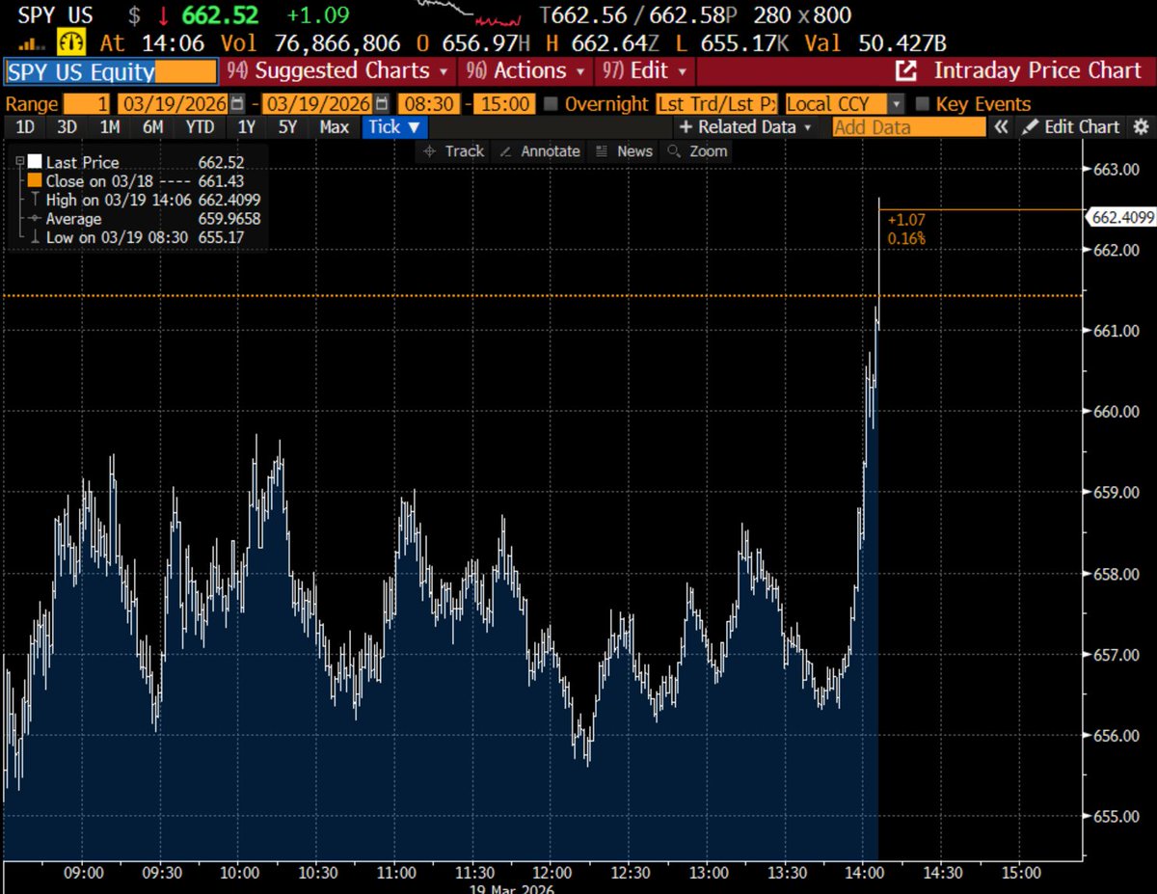
Task: Open the end date calendar icon
Action: [x=382, y=104]
